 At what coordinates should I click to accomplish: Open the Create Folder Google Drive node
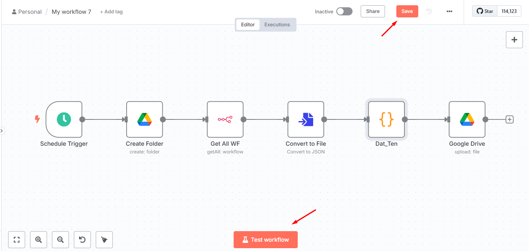coord(144,119)
